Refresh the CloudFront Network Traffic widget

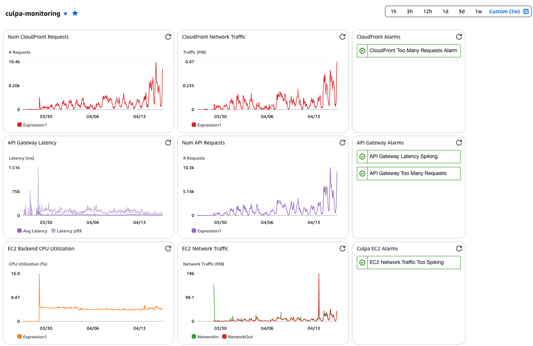tap(342, 37)
